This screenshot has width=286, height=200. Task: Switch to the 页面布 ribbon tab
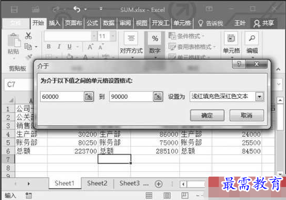73,23
